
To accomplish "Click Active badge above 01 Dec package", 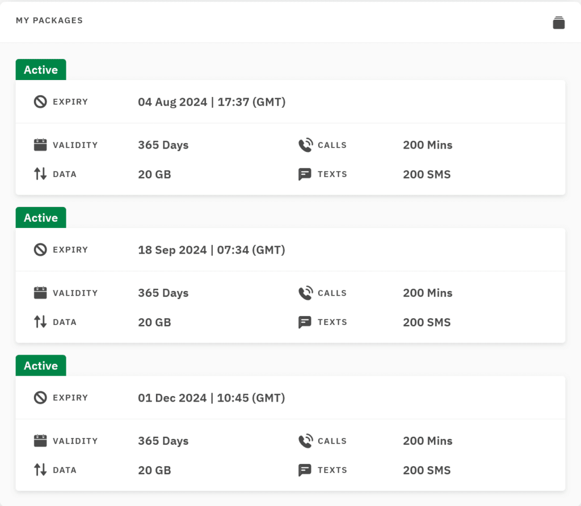I will coord(41,366).
